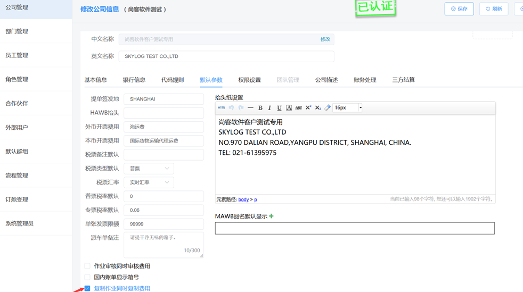Switch to 基本信息 tab
Image resolution: width=523 pixels, height=292 pixels.
(x=96, y=80)
